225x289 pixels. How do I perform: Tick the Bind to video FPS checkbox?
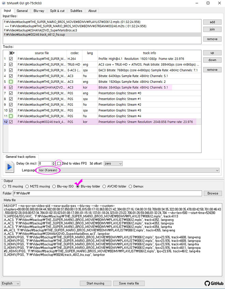point(59,164)
